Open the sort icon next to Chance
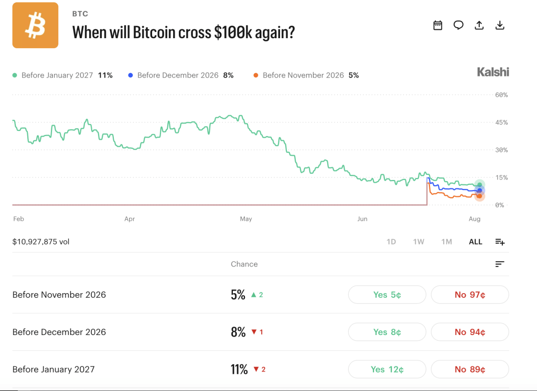537x391 pixels. (500, 264)
